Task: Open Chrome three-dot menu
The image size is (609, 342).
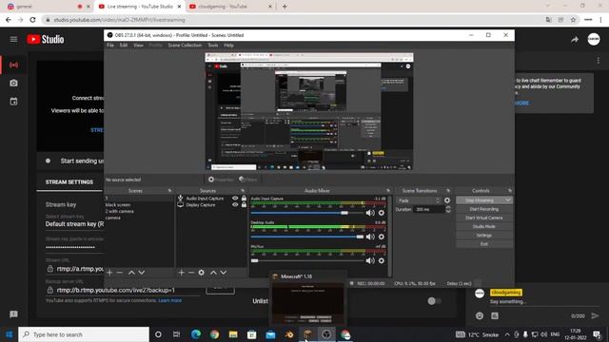Action: pyautogui.click(x=600, y=20)
